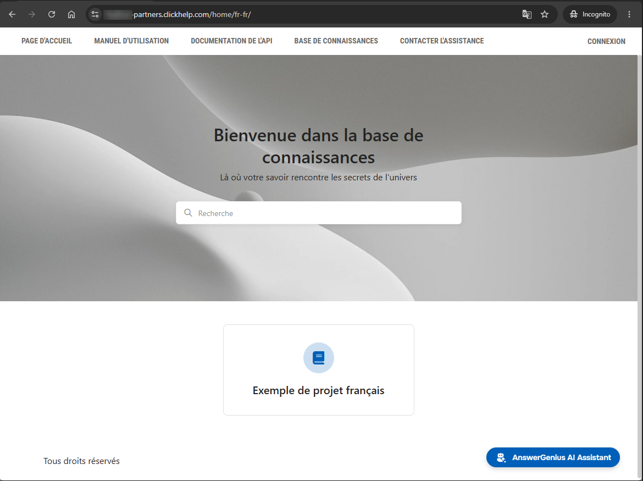Bookmark this page with the star icon
The height and width of the screenshot is (481, 643).
coord(545,14)
